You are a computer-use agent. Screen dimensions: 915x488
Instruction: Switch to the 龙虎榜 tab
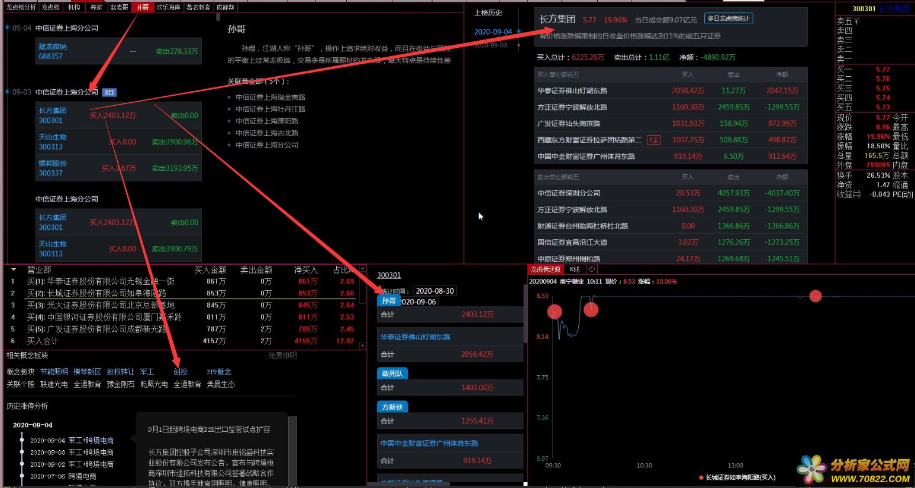click(x=51, y=7)
